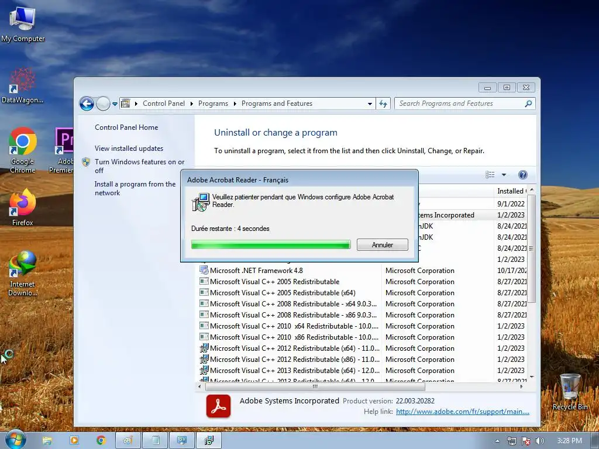Click Control Panel breadcrumb
This screenshot has height=449, width=599.
tap(164, 103)
